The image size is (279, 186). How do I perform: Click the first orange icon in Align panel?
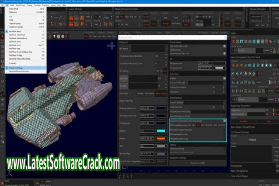click(234, 65)
